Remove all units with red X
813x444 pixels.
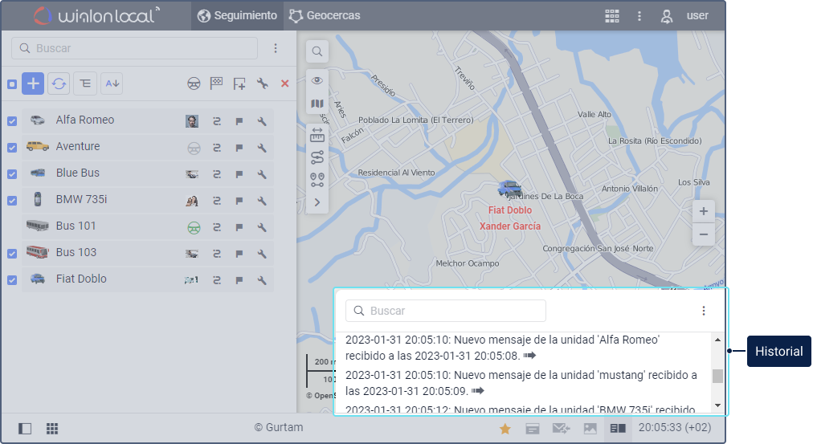(x=284, y=84)
